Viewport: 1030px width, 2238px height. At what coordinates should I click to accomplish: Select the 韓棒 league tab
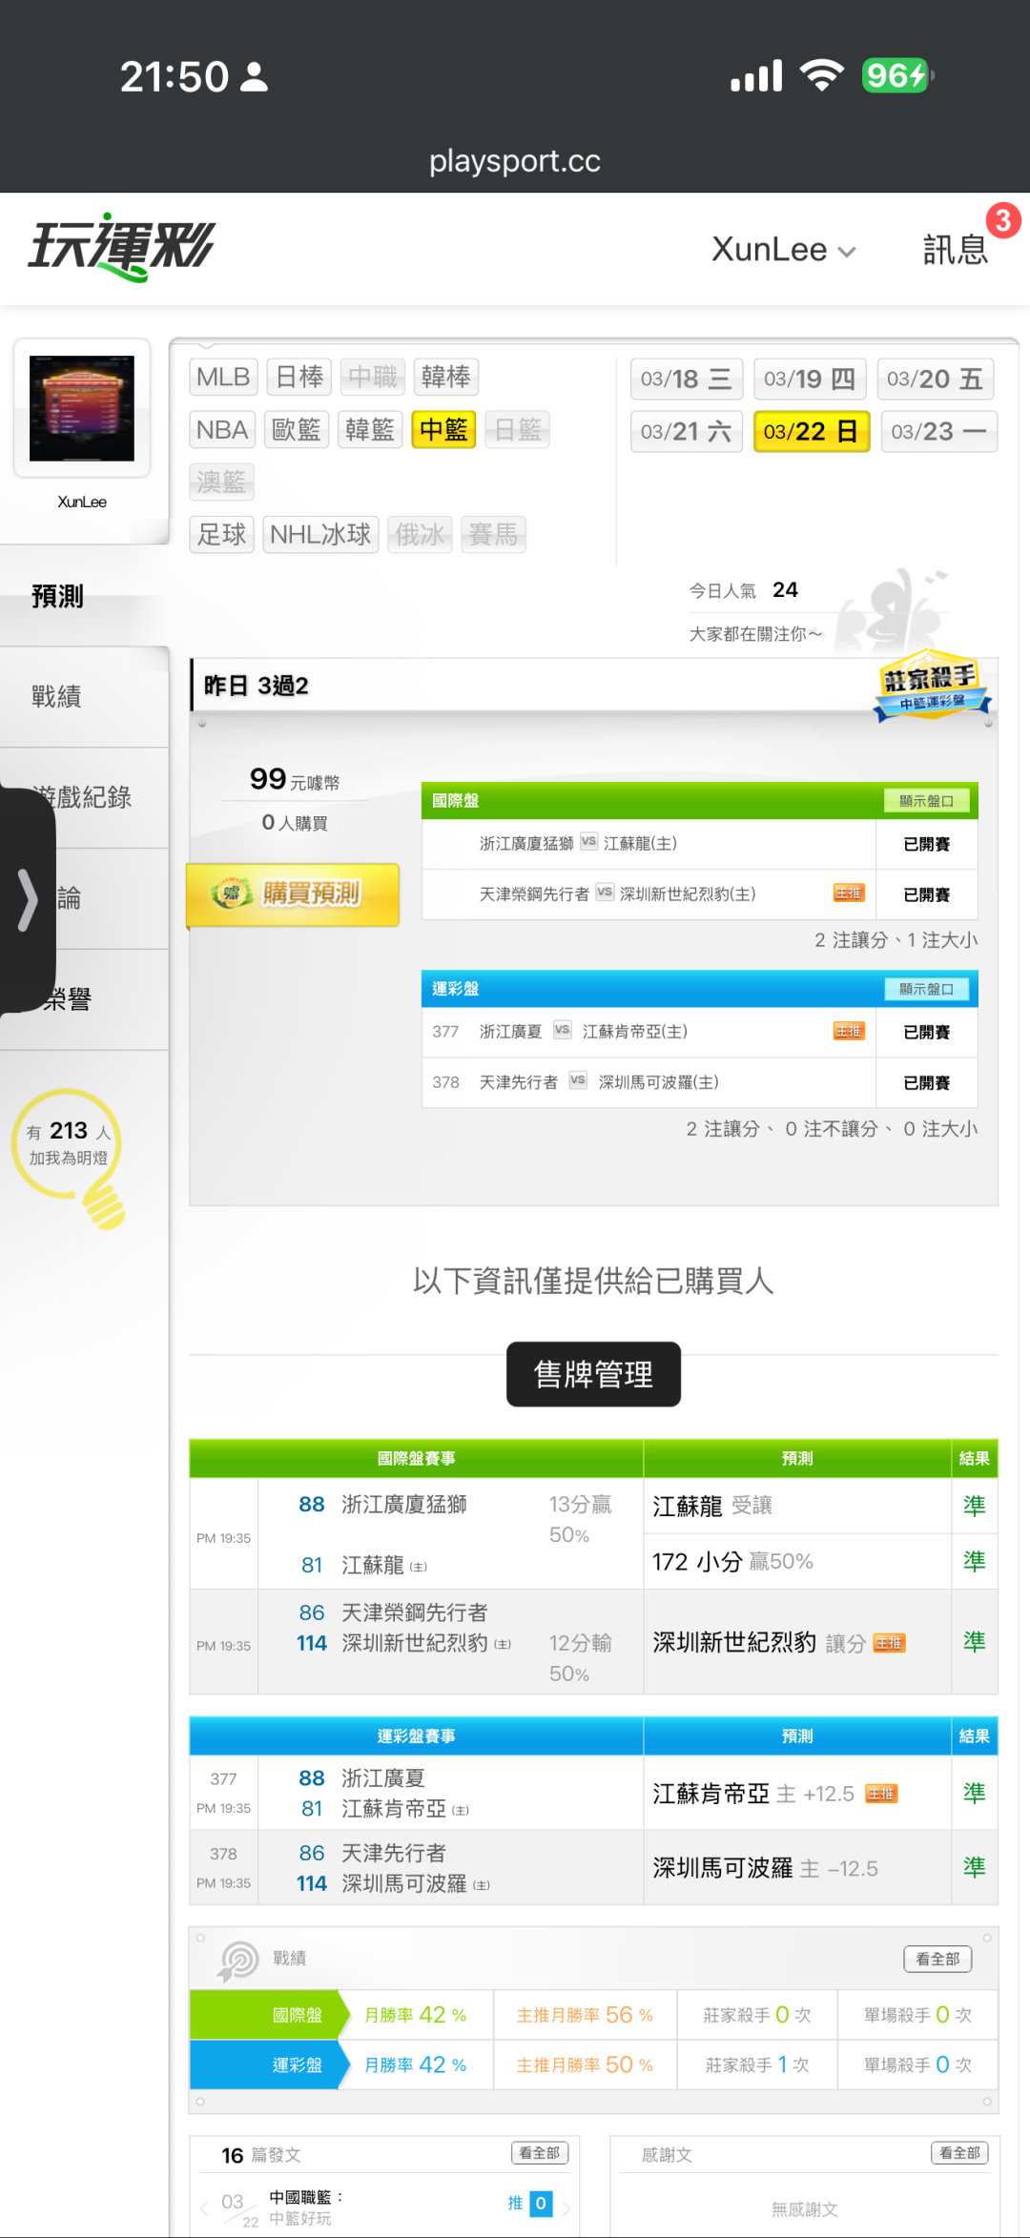pos(445,377)
